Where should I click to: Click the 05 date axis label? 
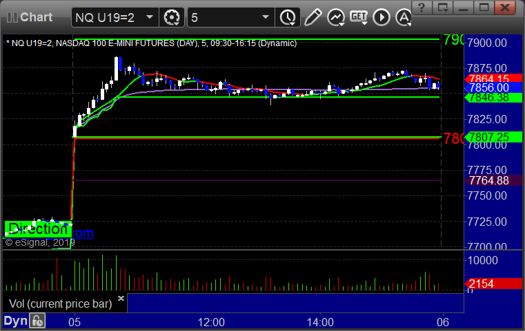coord(75,322)
